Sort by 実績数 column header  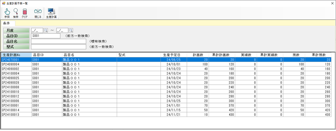click(x=246, y=55)
